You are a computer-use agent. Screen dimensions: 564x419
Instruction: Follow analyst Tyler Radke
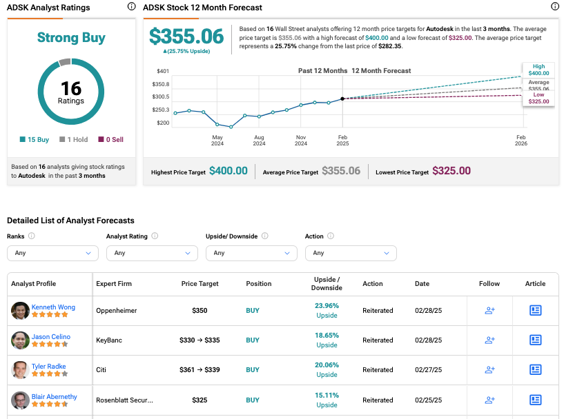click(489, 370)
